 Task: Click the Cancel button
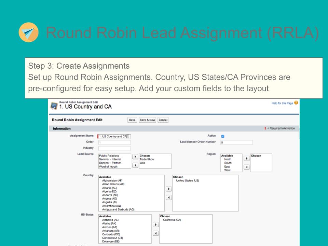point(163,120)
